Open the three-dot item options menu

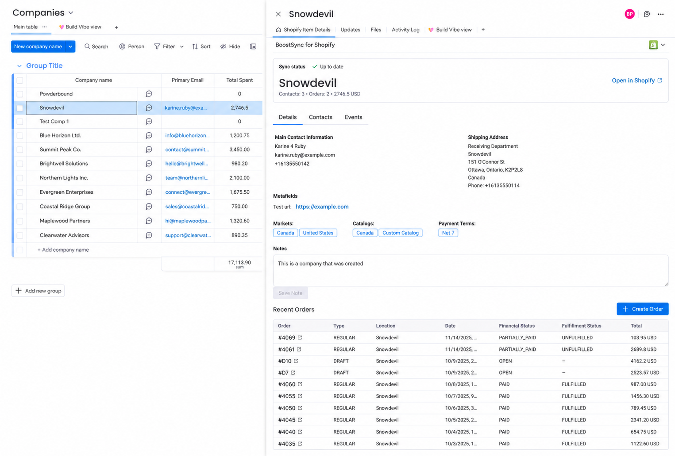pyautogui.click(x=660, y=14)
